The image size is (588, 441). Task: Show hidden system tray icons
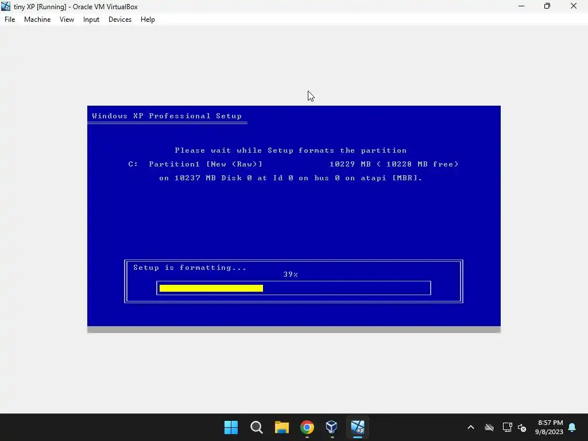471,427
